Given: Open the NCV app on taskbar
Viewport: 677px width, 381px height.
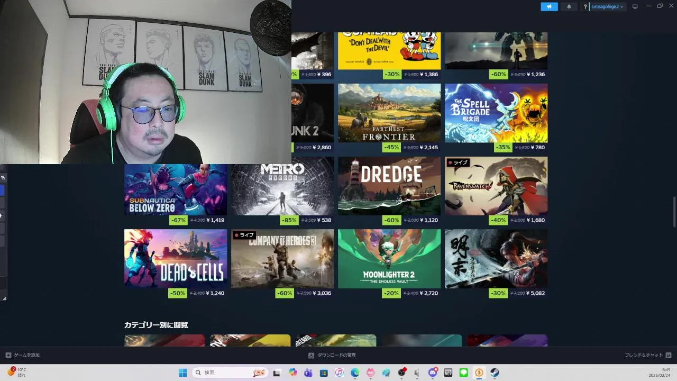Looking at the screenshot, I should click(x=449, y=373).
